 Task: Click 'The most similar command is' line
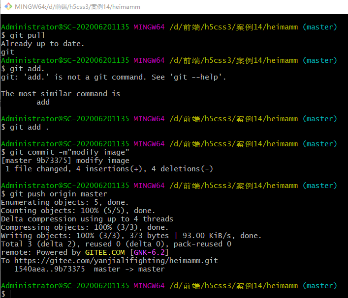61,94
